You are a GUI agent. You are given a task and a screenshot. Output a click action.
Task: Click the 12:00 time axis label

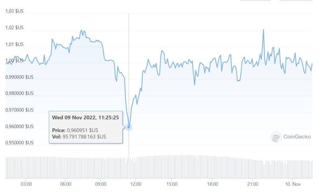pyautogui.click(x=136, y=184)
